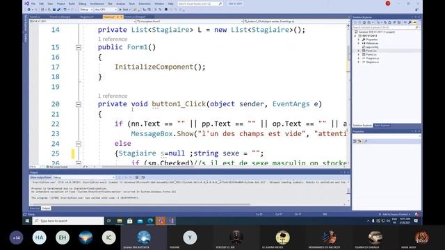This screenshot has width=445, height=250.
Task: Click the '1 reference' link above Form1()
Action: click(x=113, y=39)
